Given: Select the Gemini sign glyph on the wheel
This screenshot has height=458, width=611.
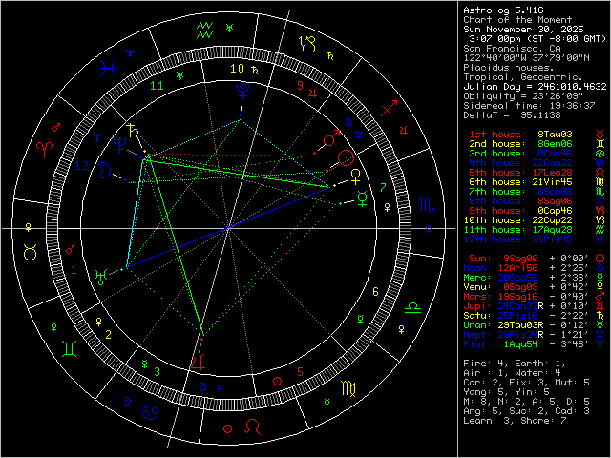Looking at the screenshot, I should (69, 348).
